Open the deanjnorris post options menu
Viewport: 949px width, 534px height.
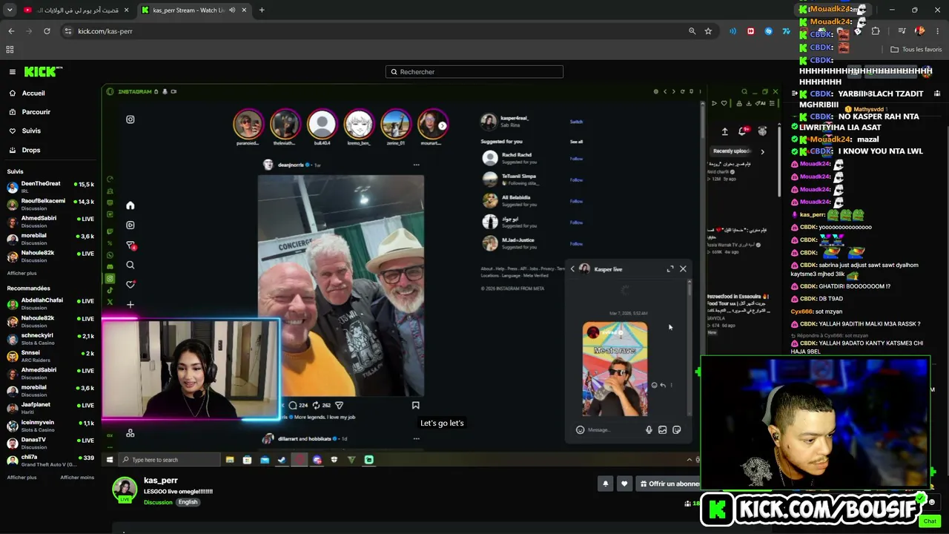(416, 165)
